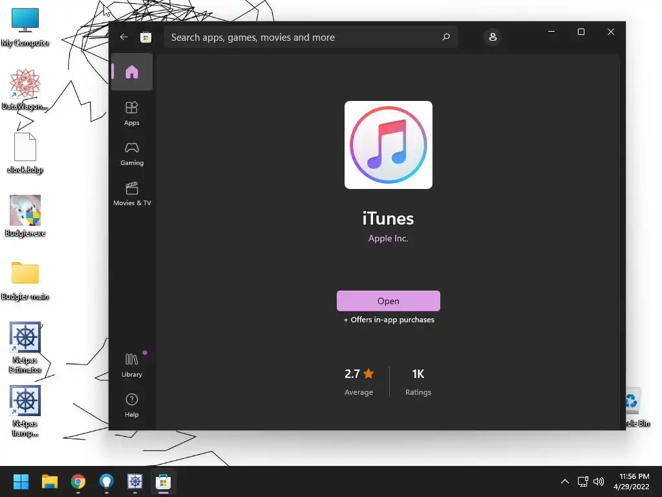Image resolution: width=662 pixels, height=497 pixels.
Task: Click in the Store search field
Action: pos(311,37)
